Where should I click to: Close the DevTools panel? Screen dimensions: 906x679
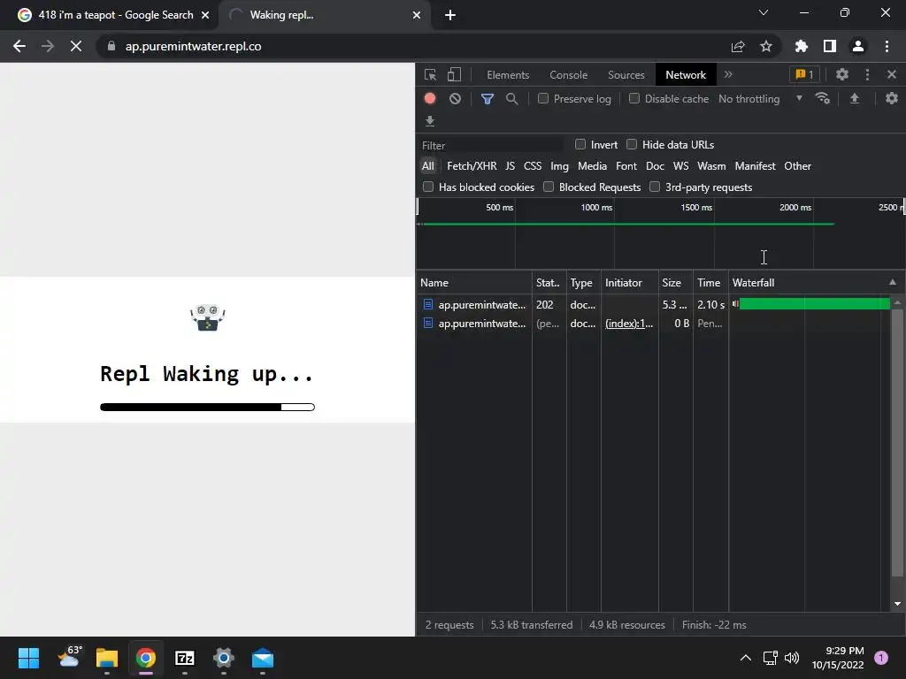(x=892, y=74)
